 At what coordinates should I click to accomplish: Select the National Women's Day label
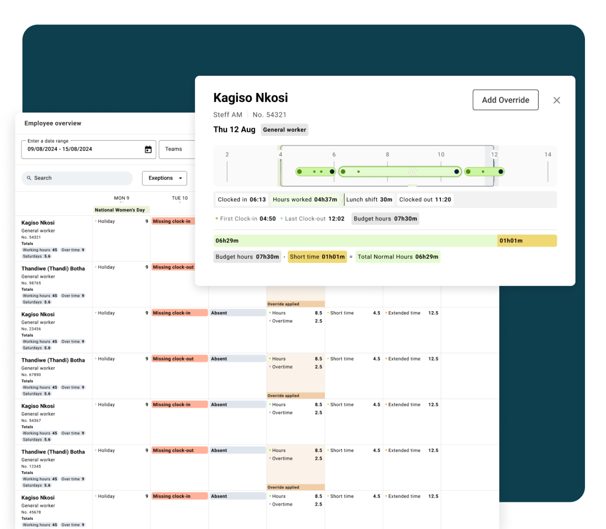point(121,210)
